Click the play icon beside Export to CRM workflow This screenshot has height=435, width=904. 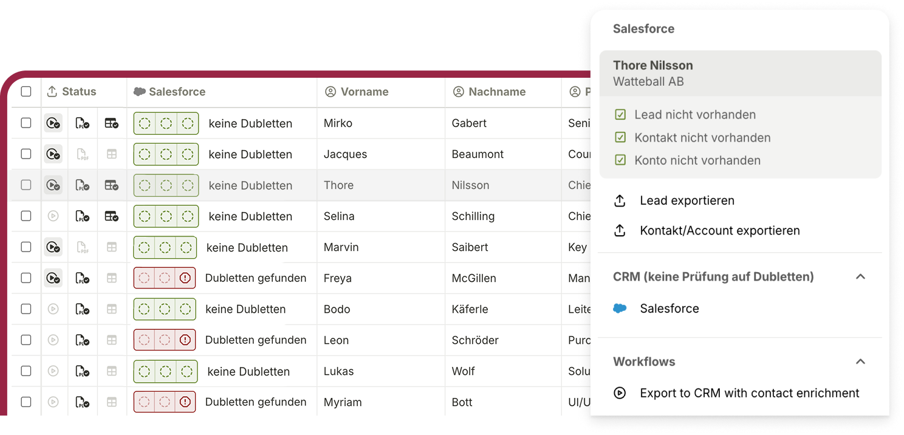click(x=620, y=393)
